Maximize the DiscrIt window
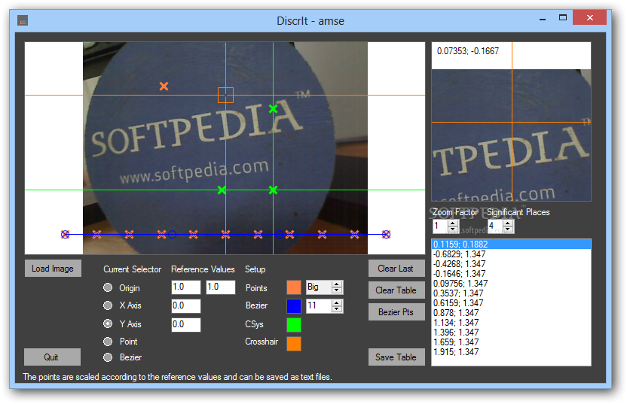Image resolution: width=627 pixels, height=404 pixels. (x=563, y=17)
